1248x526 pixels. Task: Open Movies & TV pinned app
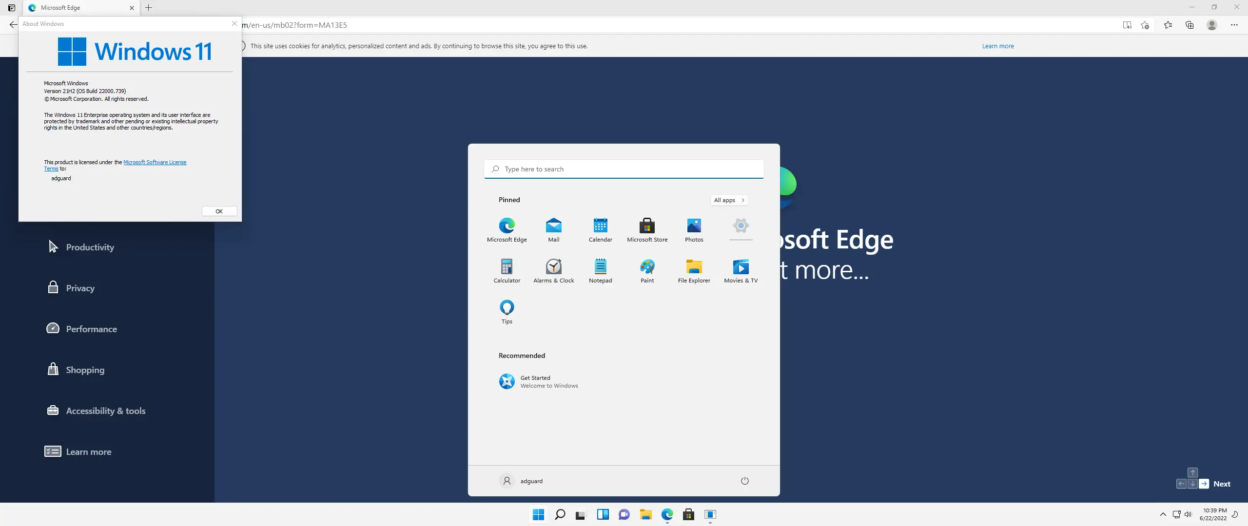tap(741, 270)
